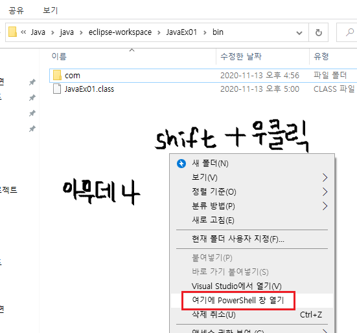
Task: Select the com folder row
Action: point(203,76)
